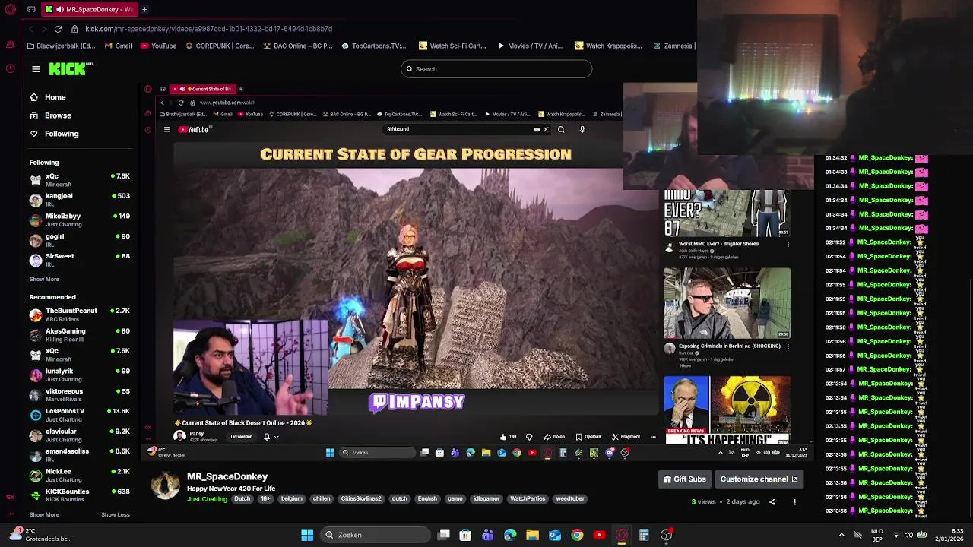Reload the Kick page
The height and width of the screenshot is (547, 973).
[58, 29]
